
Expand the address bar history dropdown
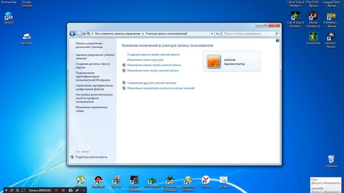click(212, 34)
